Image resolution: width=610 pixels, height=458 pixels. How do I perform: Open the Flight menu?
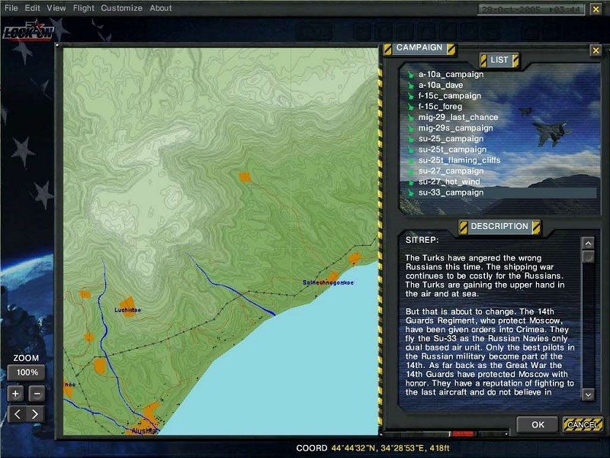84,8
